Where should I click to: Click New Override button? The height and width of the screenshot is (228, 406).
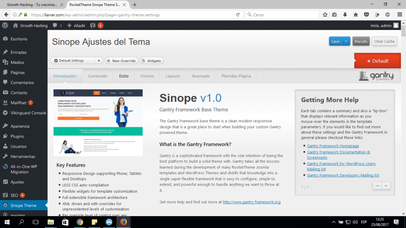coord(121,61)
